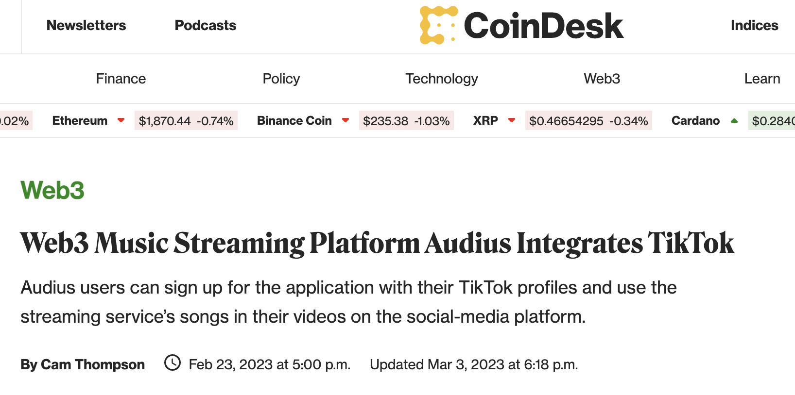Click author name Cam Thompson

93,364
